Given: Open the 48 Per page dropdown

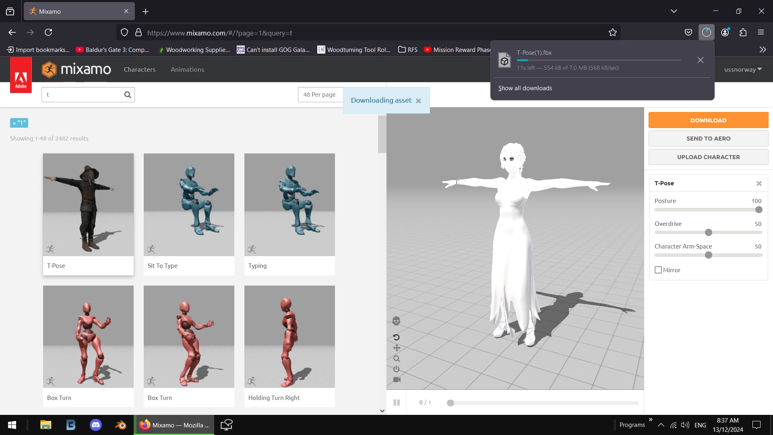Looking at the screenshot, I should (x=320, y=95).
